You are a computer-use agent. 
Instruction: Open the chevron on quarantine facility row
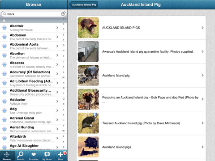[x=202, y=51]
